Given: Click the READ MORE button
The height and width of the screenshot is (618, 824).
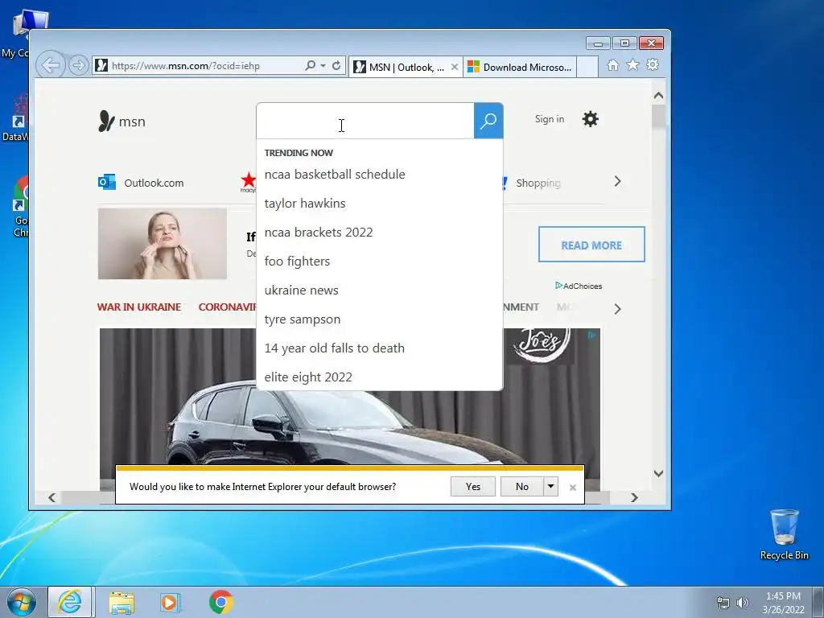Looking at the screenshot, I should pyautogui.click(x=591, y=245).
